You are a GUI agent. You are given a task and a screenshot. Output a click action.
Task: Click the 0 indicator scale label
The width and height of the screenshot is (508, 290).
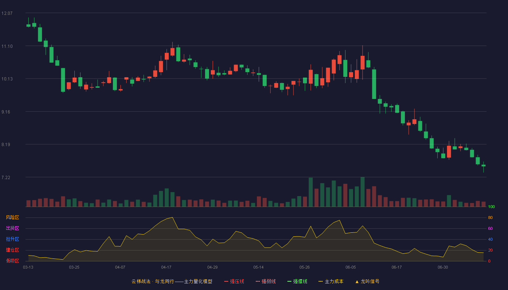(489, 261)
